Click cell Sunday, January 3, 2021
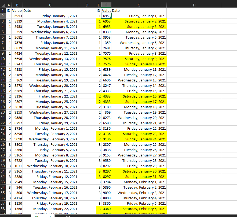This screenshot has width=237, height=217. point(139,27)
